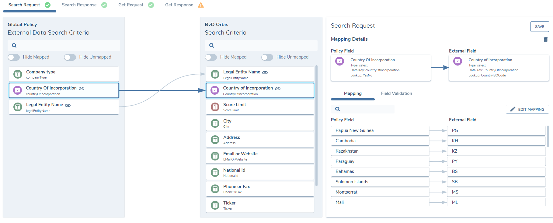Click the BvD Orbis field list scrollbar
The image size is (553, 223).
point(316,125)
